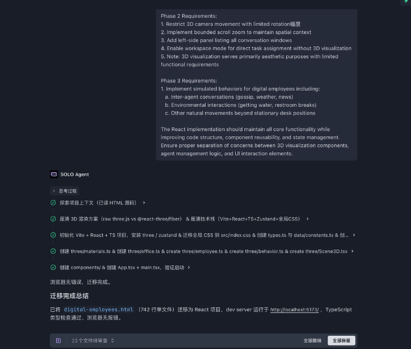Click the SOLO Agent avatar icon
The height and width of the screenshot is (349, 411).
click(x=54, y=174)
